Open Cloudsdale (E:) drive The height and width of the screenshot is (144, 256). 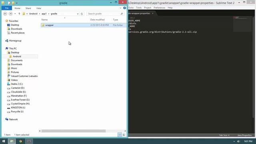[18, 92]
